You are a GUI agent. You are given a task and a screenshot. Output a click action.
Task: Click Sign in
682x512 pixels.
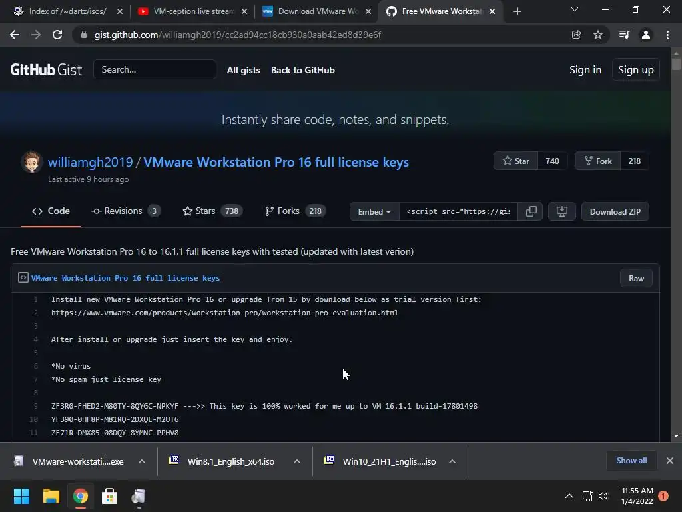click(x=585, y=69)
